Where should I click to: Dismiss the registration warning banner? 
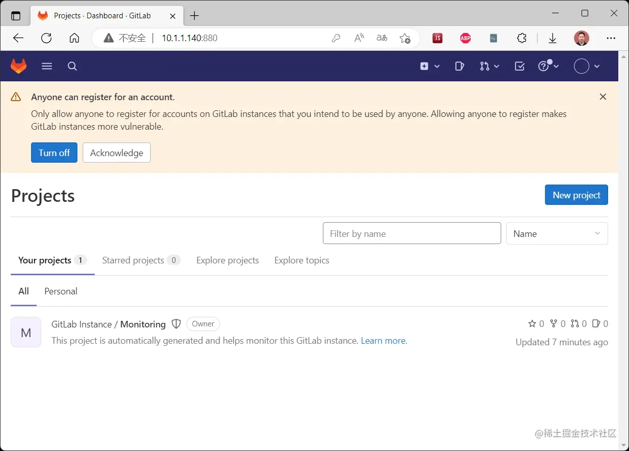click(603, 97)
